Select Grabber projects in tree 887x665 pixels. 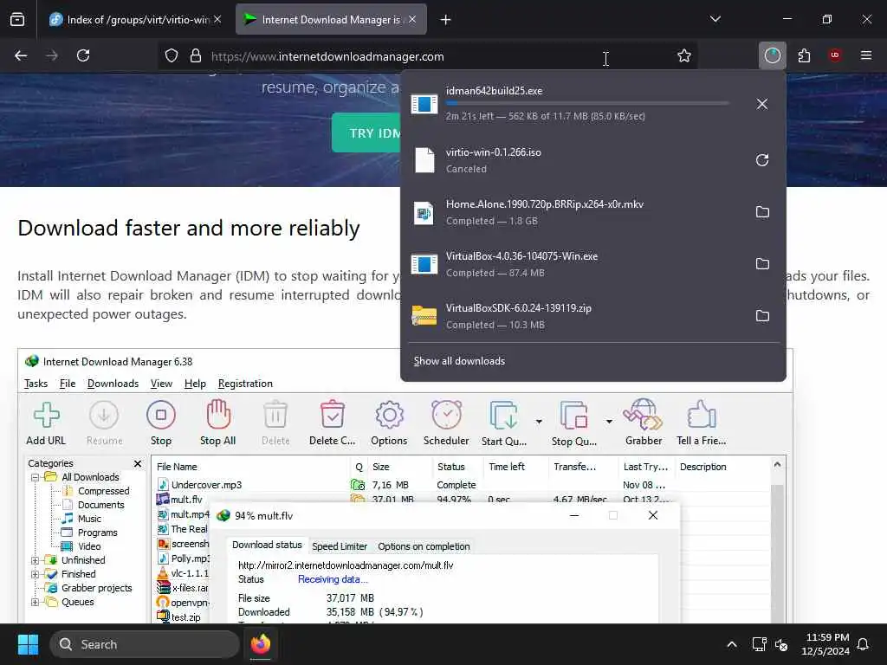(x=89, y=588)
